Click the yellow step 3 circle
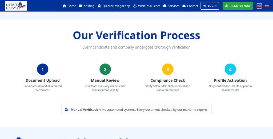 (x=168, y=69)
